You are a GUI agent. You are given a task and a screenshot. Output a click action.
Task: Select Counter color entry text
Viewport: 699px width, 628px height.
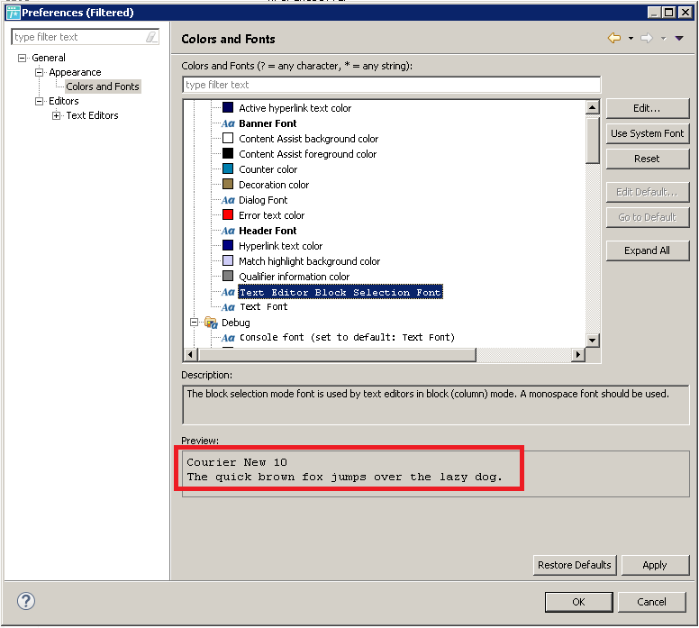(268, 169)
